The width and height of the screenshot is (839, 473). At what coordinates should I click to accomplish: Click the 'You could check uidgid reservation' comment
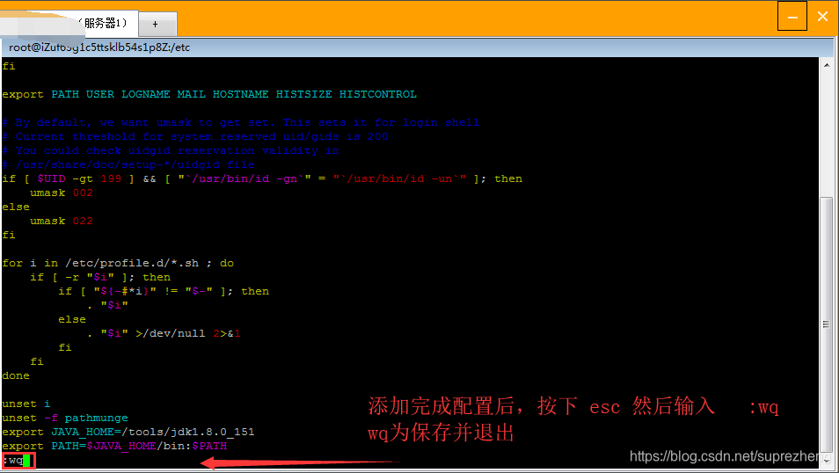(x=171, y=150)
